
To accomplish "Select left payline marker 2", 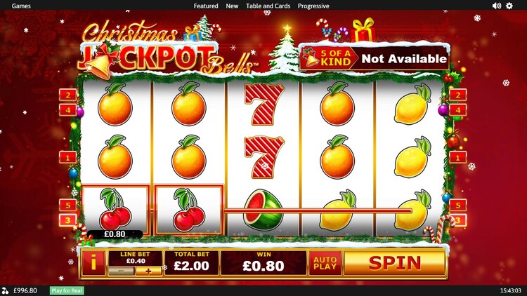I will tap(68, 95).
